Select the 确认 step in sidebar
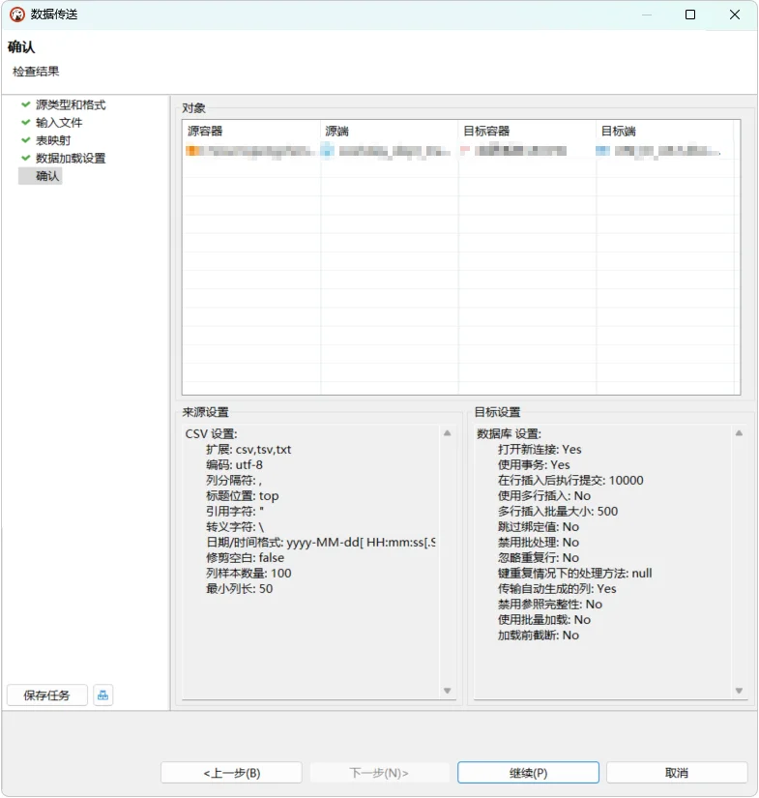The image size is (759, 798). pyautogui.click(x=46, y=176)
